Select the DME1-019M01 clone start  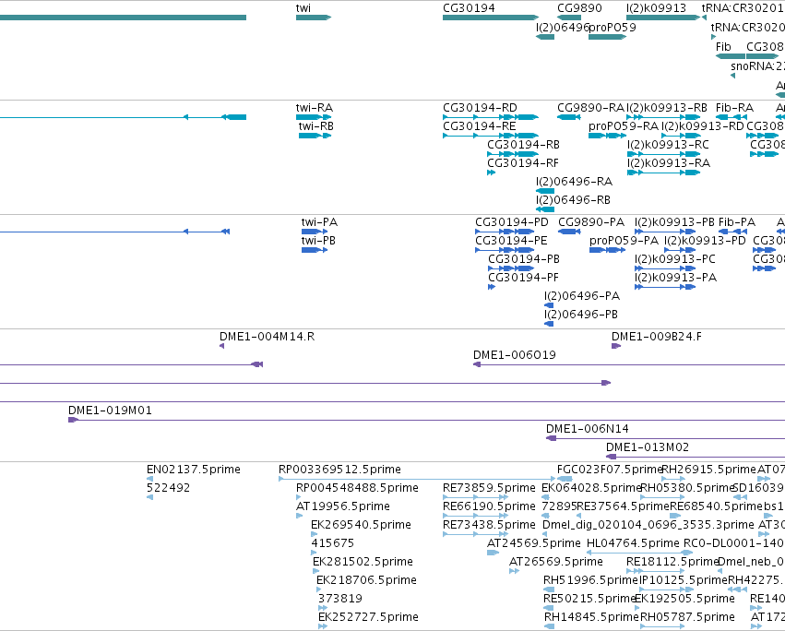pyautogui.click(x=73, y=420)
